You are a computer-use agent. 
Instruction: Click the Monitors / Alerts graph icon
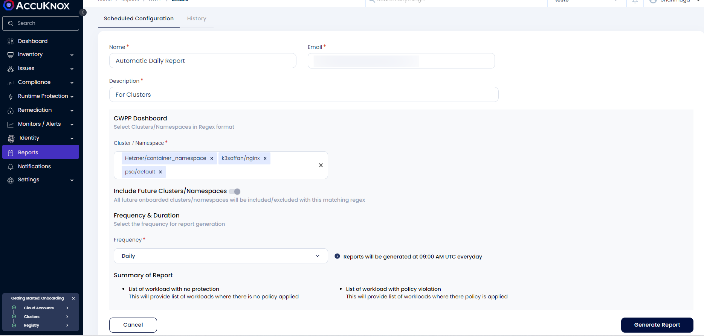[11, 125]
